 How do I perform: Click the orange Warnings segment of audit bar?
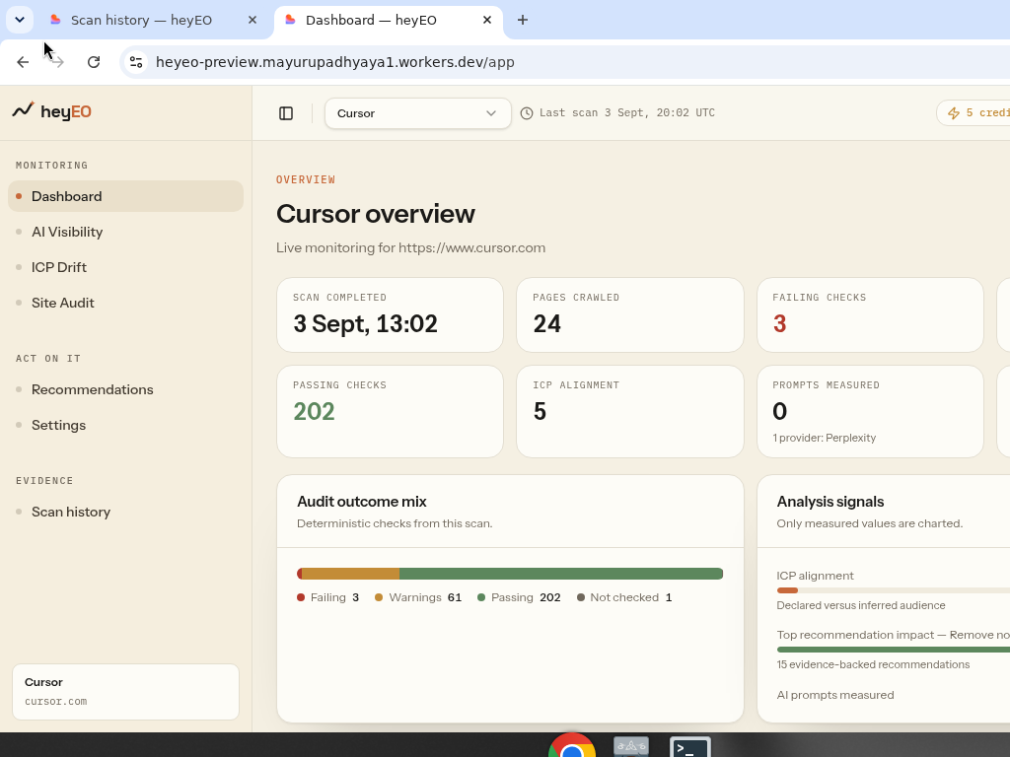tap(350, 574)
